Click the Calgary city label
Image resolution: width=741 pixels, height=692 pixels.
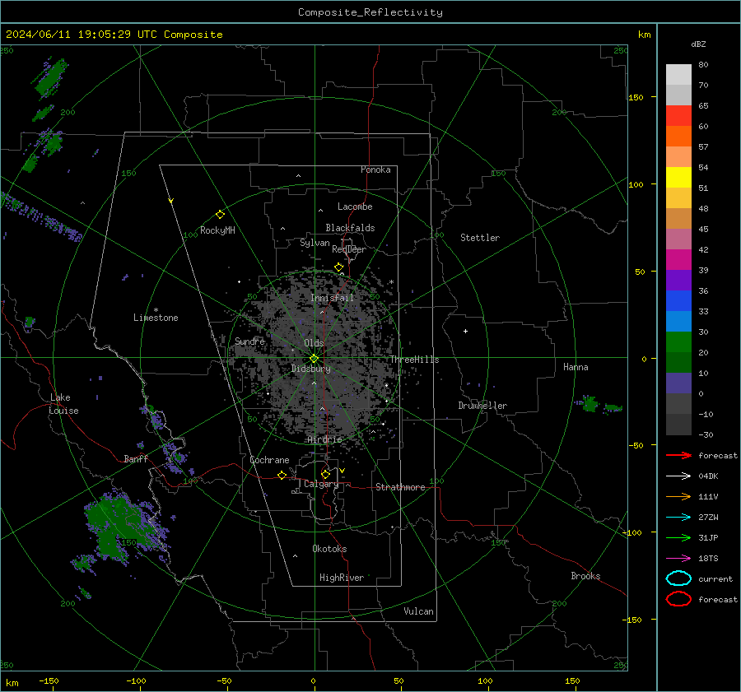321,484
